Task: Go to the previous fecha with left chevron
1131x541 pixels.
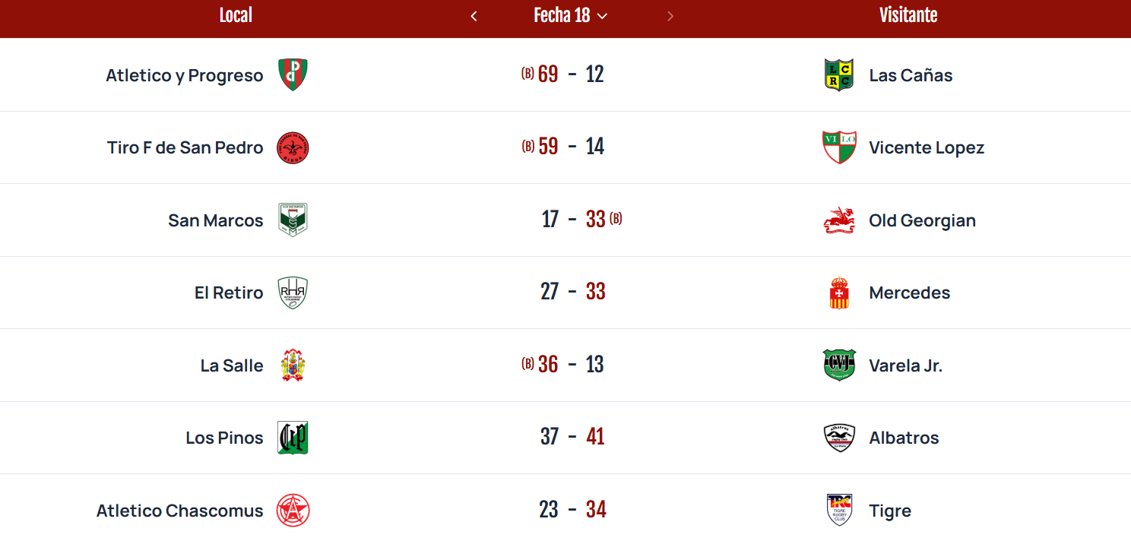Action: [x=474, y=16]
